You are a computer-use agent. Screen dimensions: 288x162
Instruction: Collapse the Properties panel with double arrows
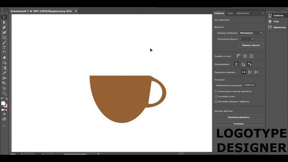(263, 13)
